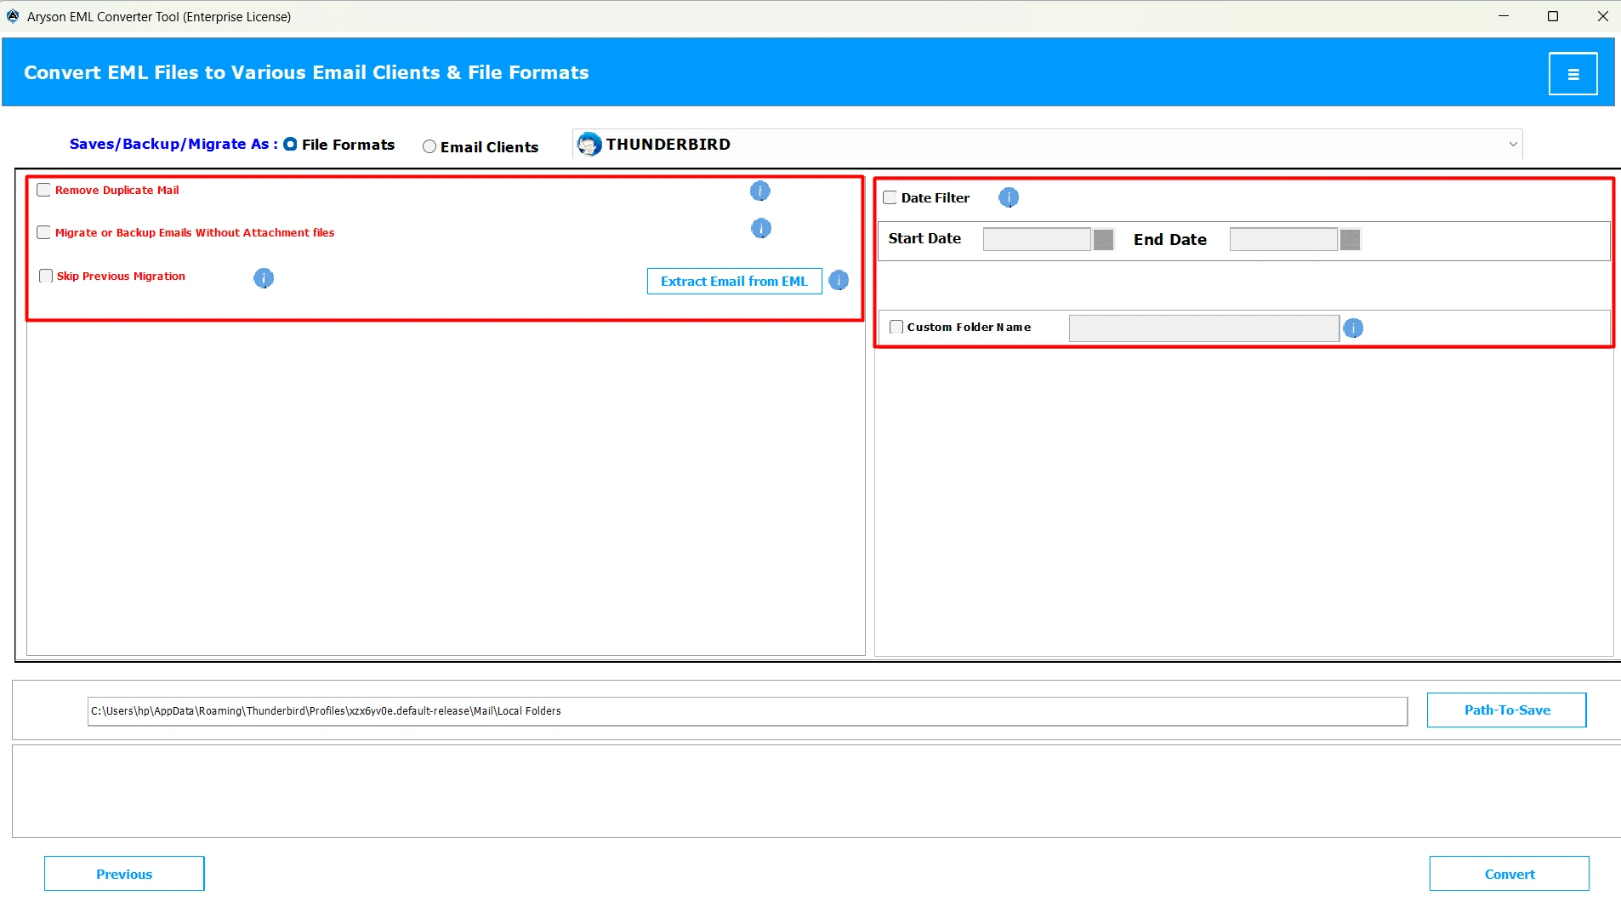The image size is (1621, 918).
Task: Click info icon beside Date Filter
Action: (x=1008, y=197)
